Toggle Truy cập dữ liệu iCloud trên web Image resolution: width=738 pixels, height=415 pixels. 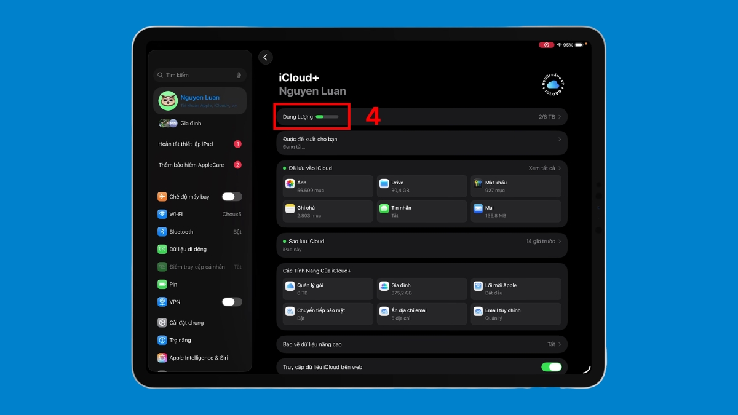click(x=552, y=367)
